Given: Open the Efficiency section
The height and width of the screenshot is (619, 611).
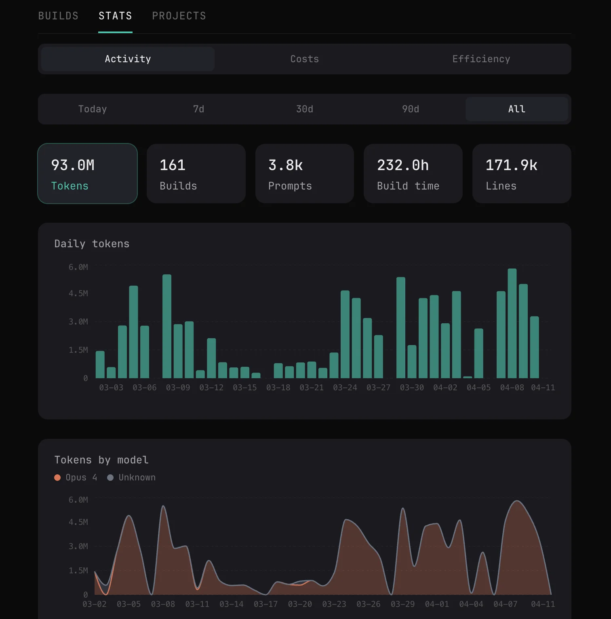Looking at the screenshot, I should [481, 59].
